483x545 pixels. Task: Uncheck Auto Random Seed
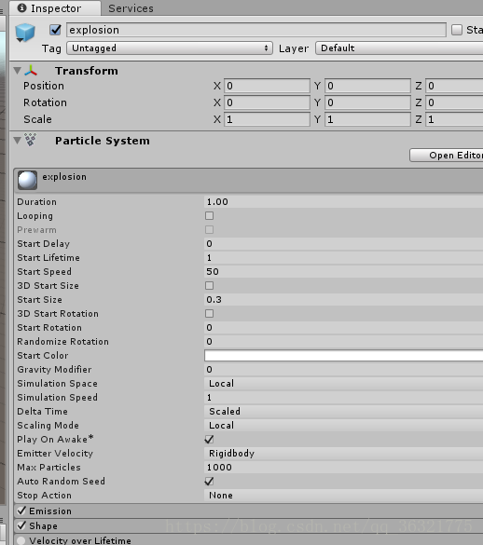click(209, 481)
